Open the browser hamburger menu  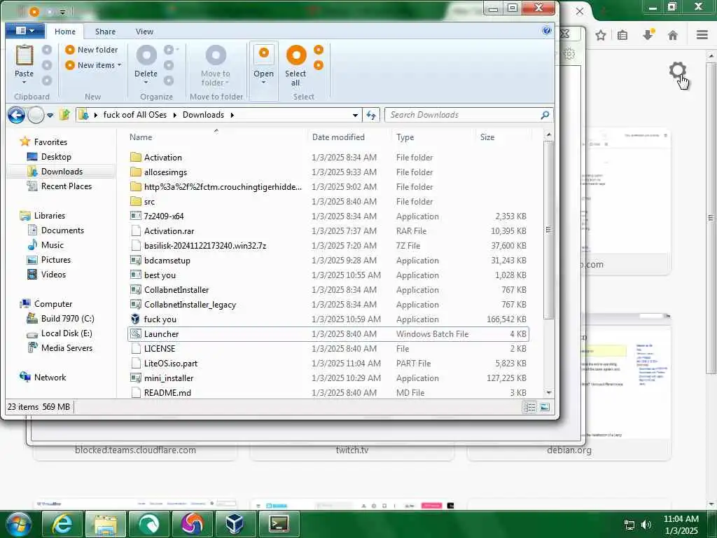click(x=702, y=35)
